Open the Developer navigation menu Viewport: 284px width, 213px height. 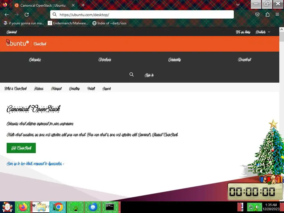pos(105,60)
